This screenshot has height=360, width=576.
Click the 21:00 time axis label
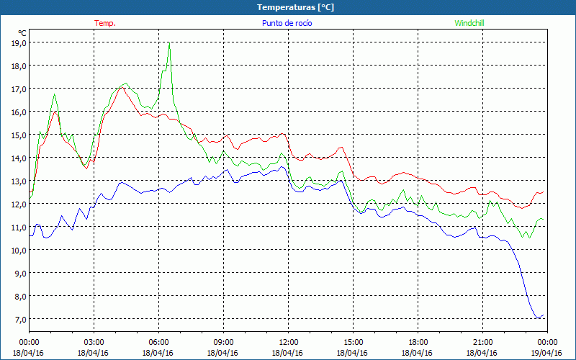(x=482, y=342)
